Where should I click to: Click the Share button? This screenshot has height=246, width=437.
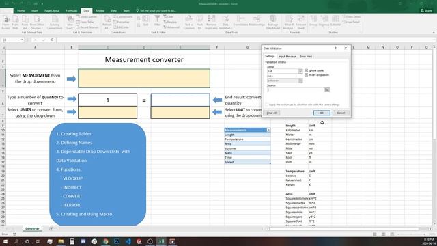pyautogui.click(x=426, y=11)
